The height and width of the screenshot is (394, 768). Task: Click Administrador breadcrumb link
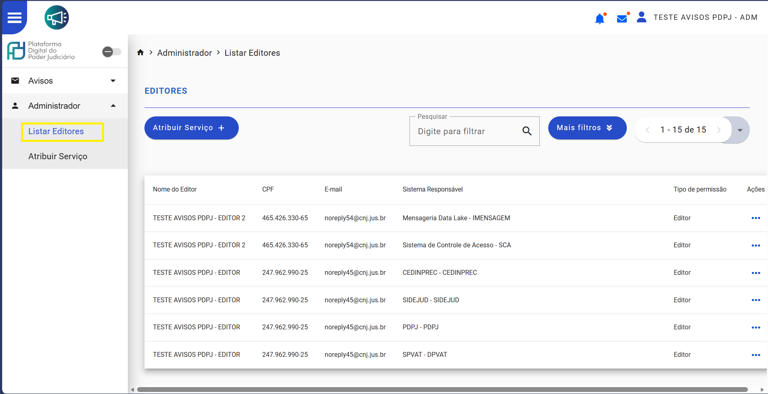coord(185,53)
